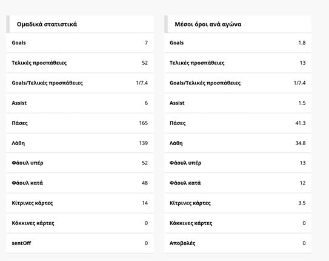Click the Μέσοι όροι ανά αγώνα header
Screen dimensions: 329x261
(238, 24)
